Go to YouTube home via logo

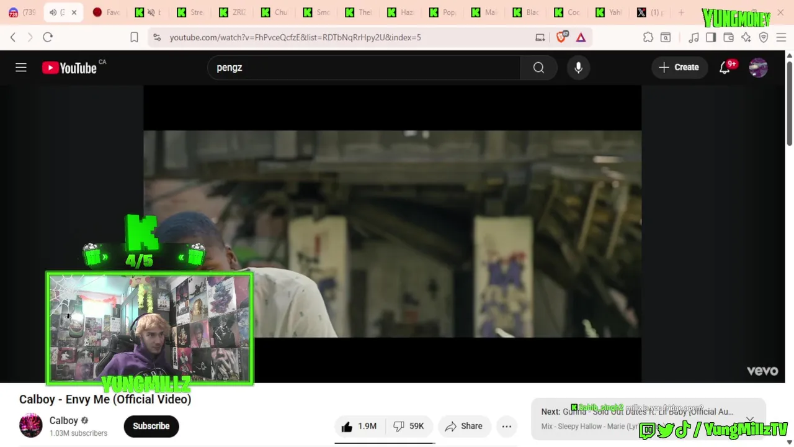[x=69, y=68]
